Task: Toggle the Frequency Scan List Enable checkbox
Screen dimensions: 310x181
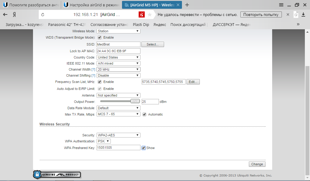Action: click(99, 82)
